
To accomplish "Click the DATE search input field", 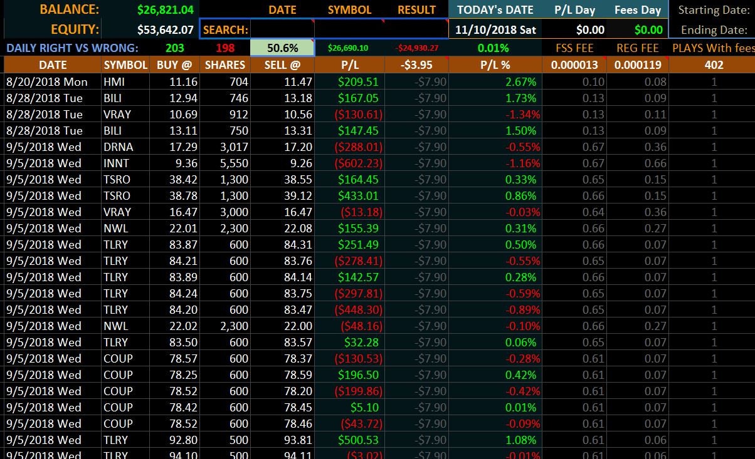I will click(x=283, y=29).
